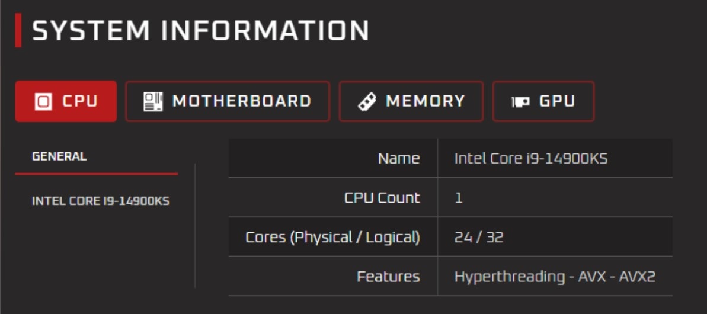Click the Cores (Physical / Logical) label

(x=333, y=238)
